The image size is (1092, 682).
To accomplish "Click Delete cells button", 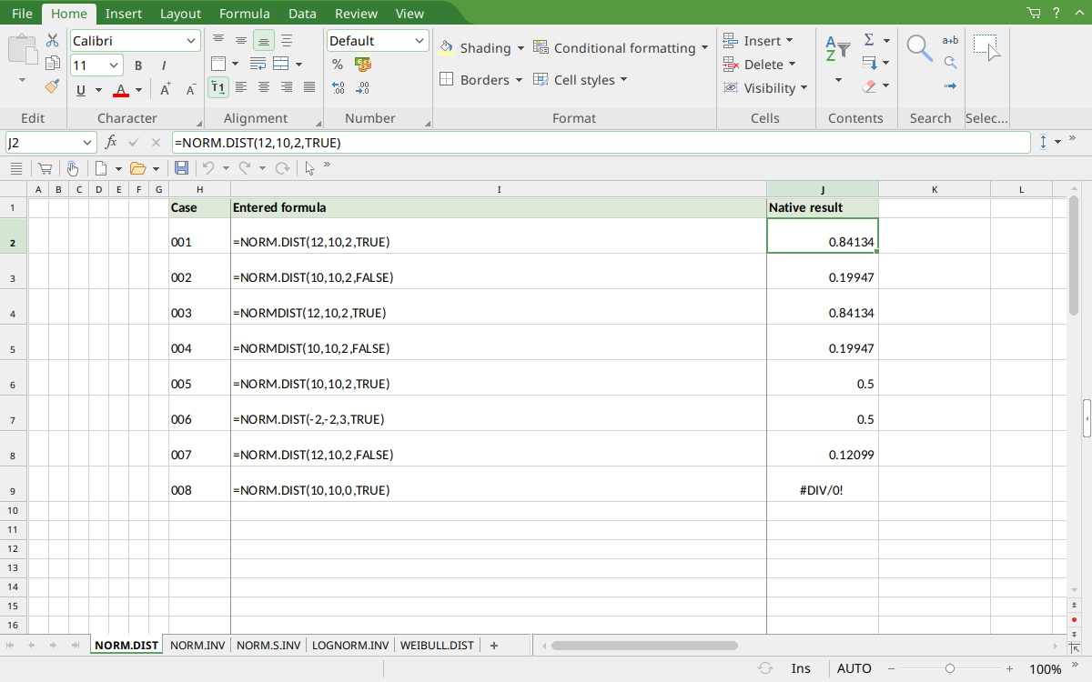I will point(760,65).
